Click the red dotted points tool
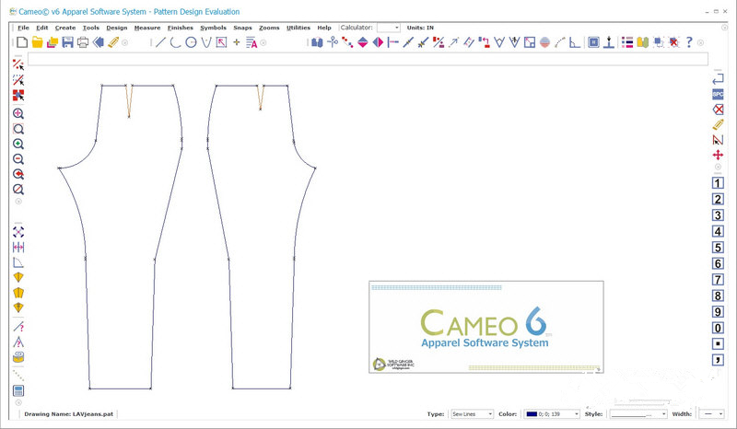The height and width of the screenshot is (429, 737). click(x=347, y=42)
